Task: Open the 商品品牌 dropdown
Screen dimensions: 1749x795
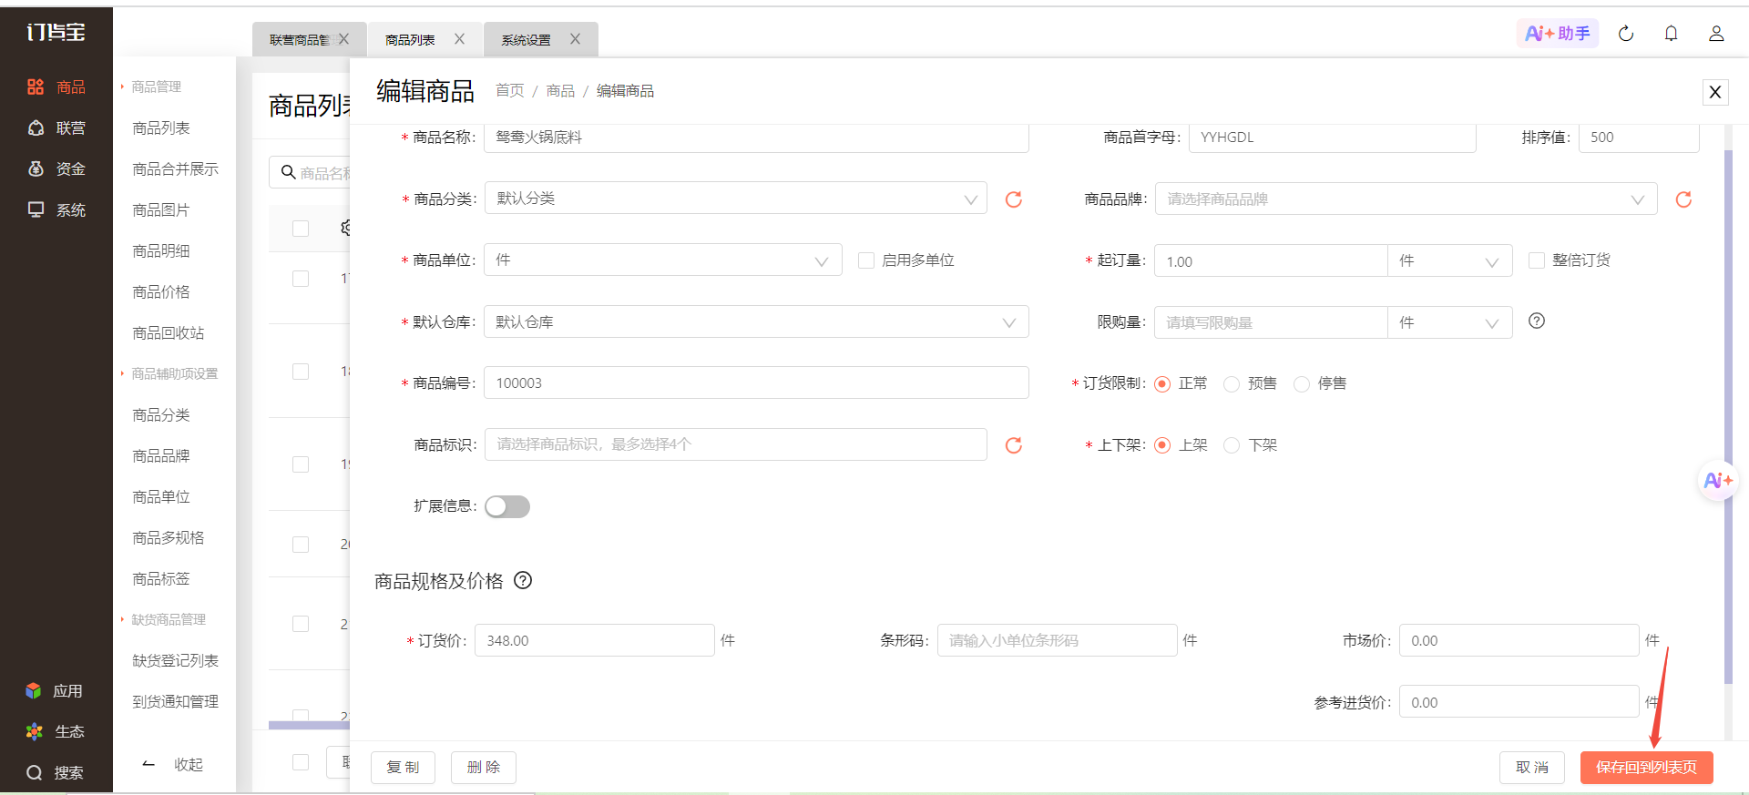Action: pyautogui.click(x=1406, y=199)
